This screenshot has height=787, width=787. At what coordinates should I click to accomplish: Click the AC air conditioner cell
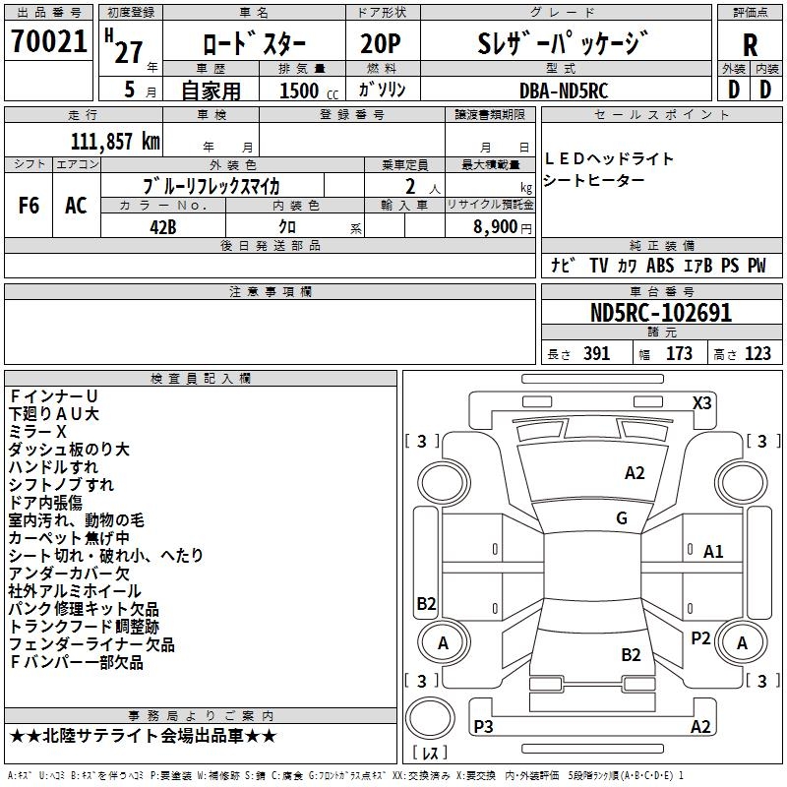pyautogui.click(x=76, y=206)
